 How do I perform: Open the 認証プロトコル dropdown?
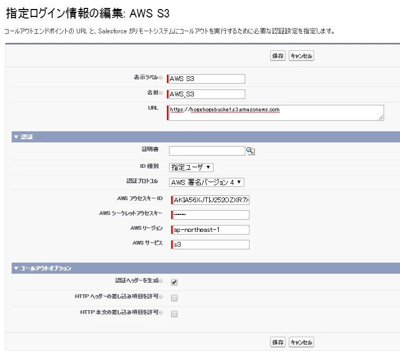[207, 182]
